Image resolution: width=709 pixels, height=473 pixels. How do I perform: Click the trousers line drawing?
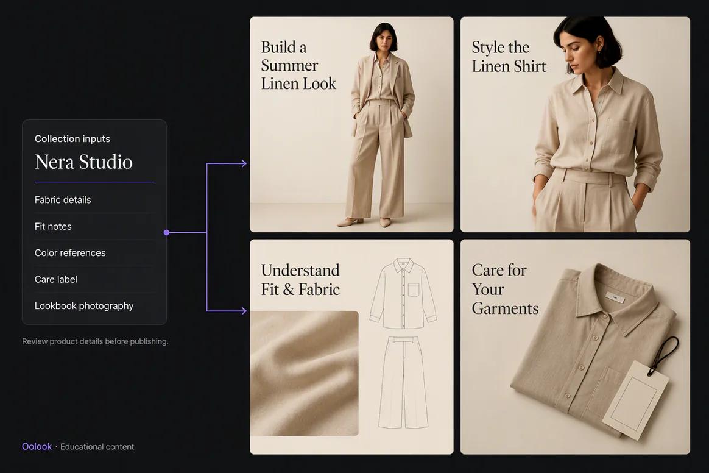[403, 382]
